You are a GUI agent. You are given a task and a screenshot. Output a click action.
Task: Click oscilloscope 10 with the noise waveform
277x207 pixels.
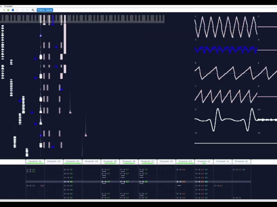point(267,120)
